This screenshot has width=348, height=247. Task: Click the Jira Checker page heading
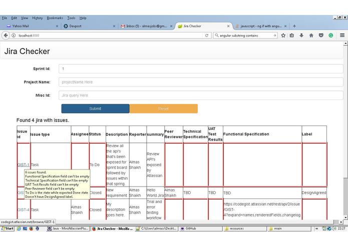pos(27,51)
